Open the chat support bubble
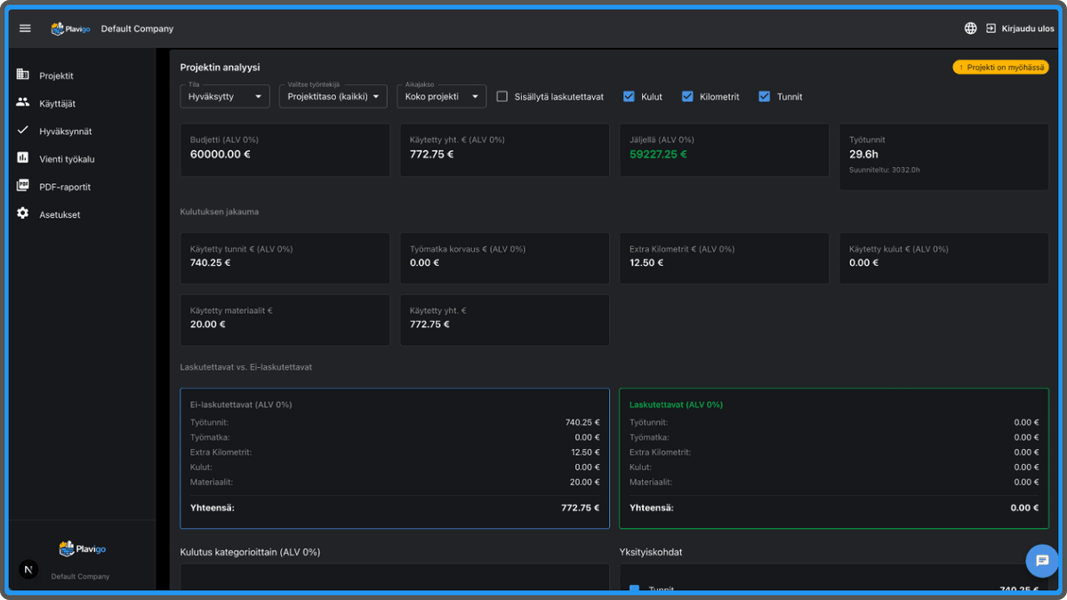This screenshot has width=1067, height=600. point(1042,561)
